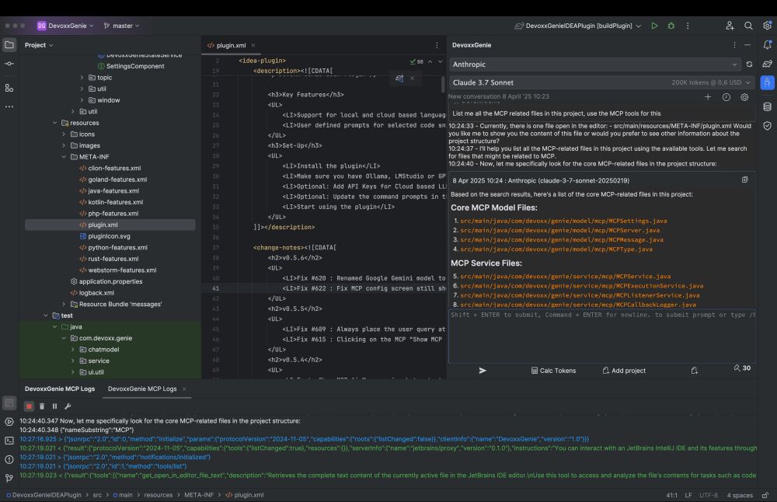Copy the assistant response to clipboard
The image size is (777, 502).
pos(745,180)
